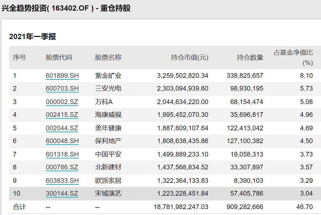The width and height of the screenshot is (321, 215).
Task: Open stock code link 600048.SH
Action: [62, 141]
